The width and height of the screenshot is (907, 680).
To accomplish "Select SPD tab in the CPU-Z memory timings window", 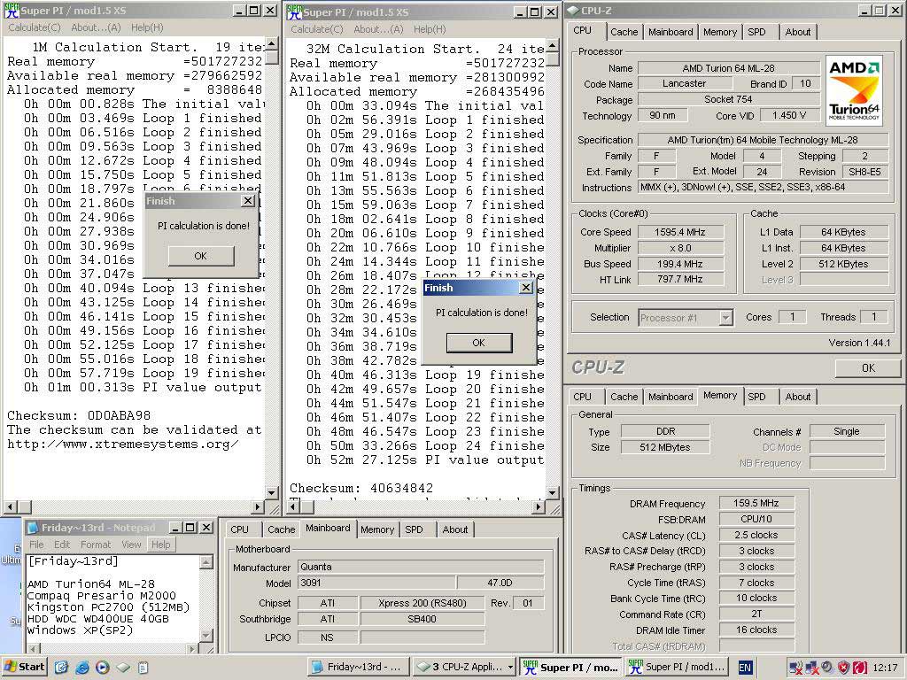I will 756,397.
